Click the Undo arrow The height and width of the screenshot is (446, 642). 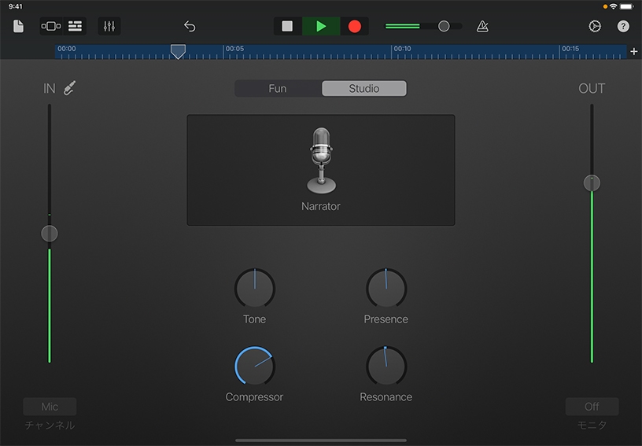pos(190,26)
